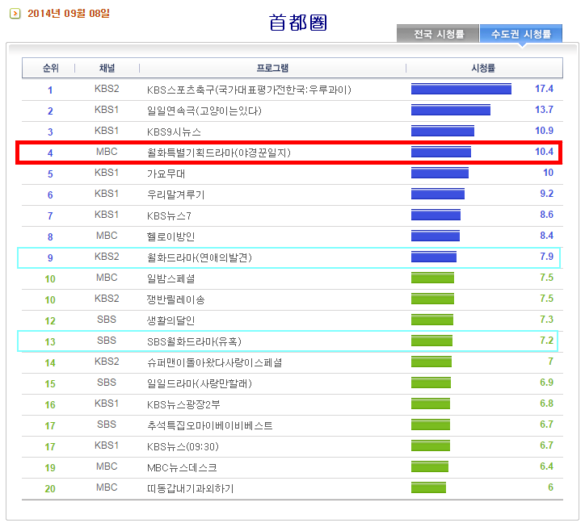Click the 10.4 rating value
This screenshot has height=527, width=585.
click(544, 152)
